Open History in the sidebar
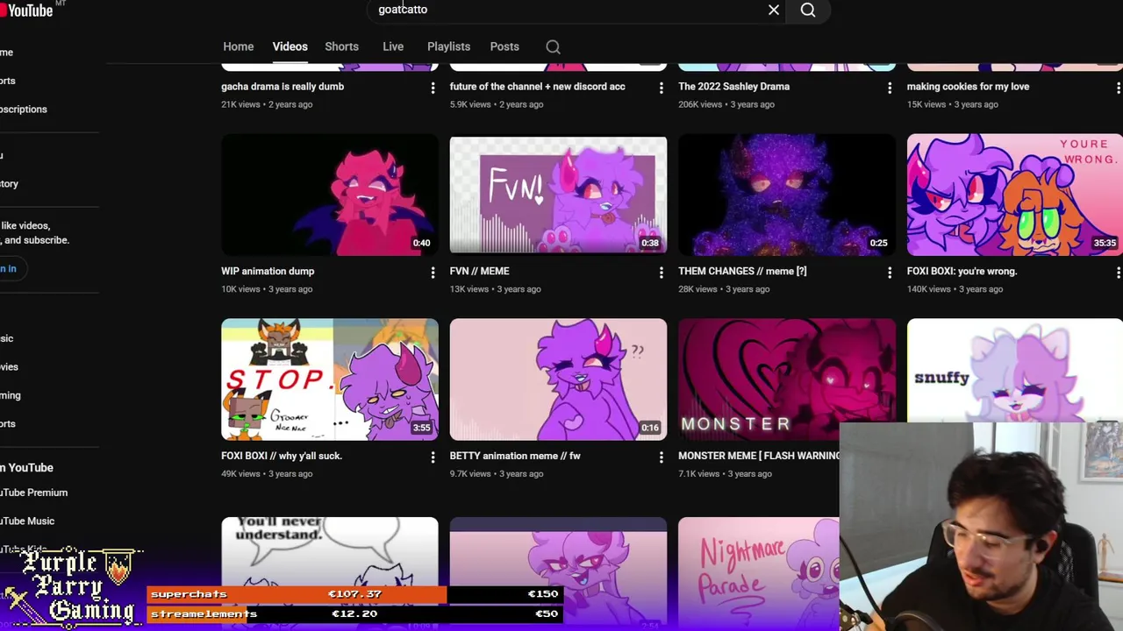The height and width of the screenshot is (631, 1123). [9, 184]
